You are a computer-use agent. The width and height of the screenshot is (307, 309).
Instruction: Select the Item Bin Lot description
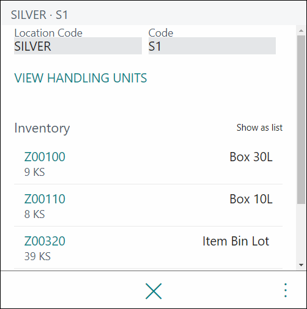pos(236,241)
